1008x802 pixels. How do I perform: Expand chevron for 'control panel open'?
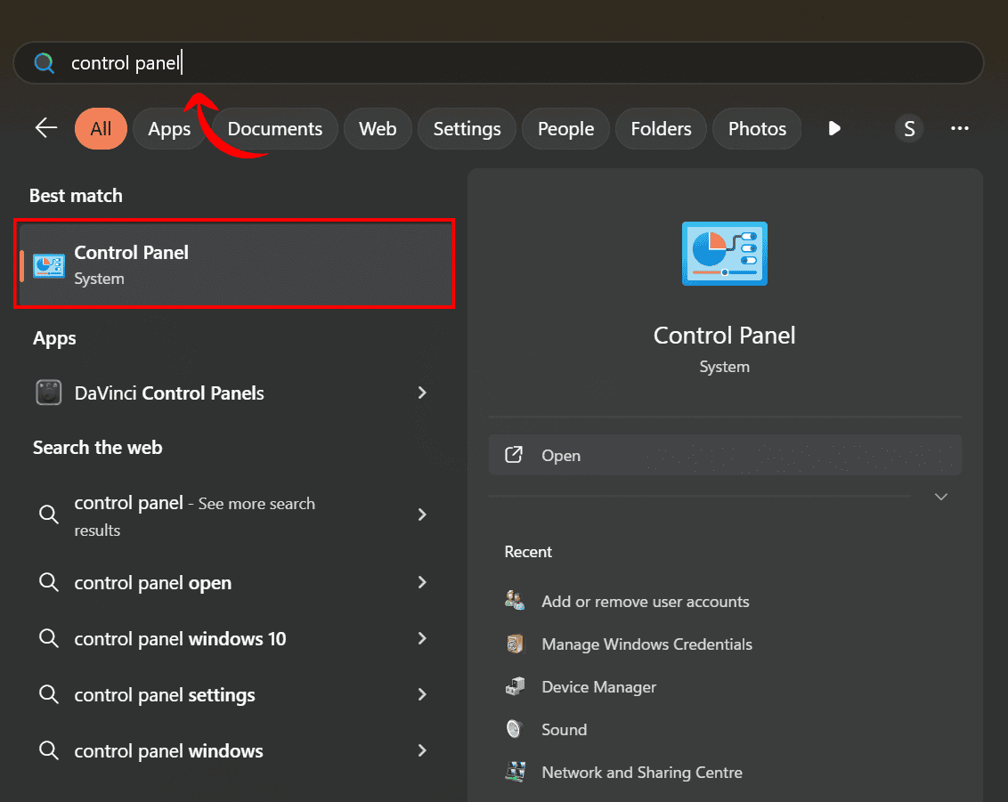click(x=422, y=582)
